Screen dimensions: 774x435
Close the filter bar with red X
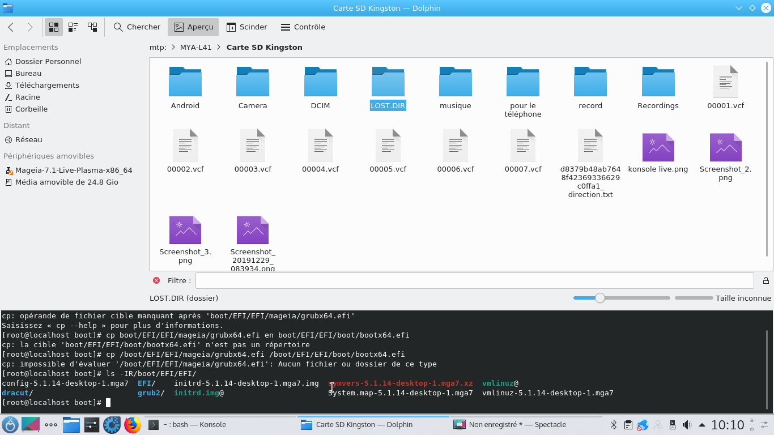[156, 280]
